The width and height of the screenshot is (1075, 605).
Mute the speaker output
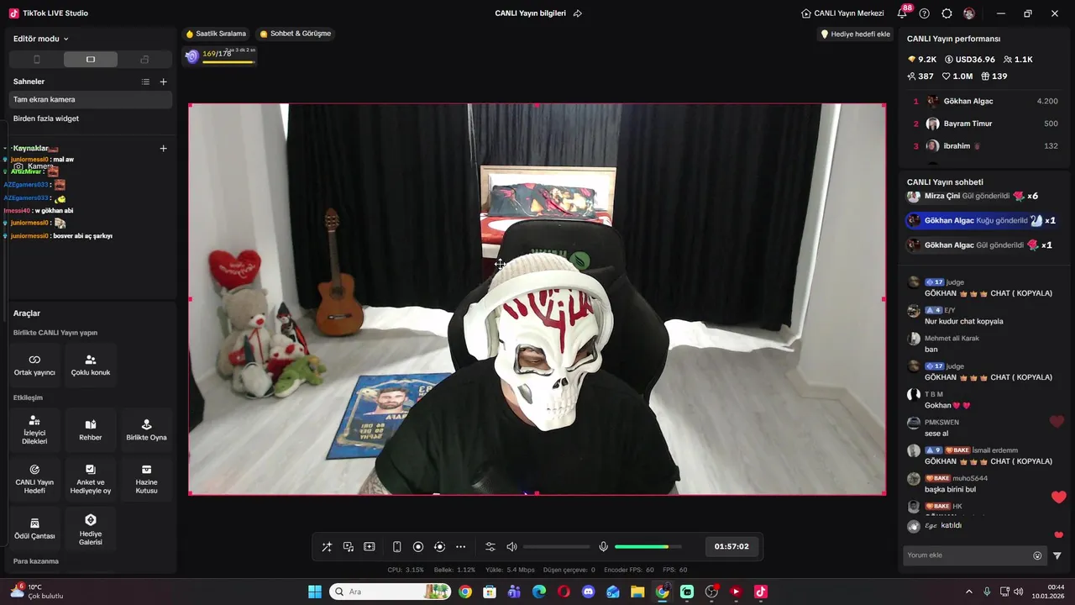click(511, 547)
